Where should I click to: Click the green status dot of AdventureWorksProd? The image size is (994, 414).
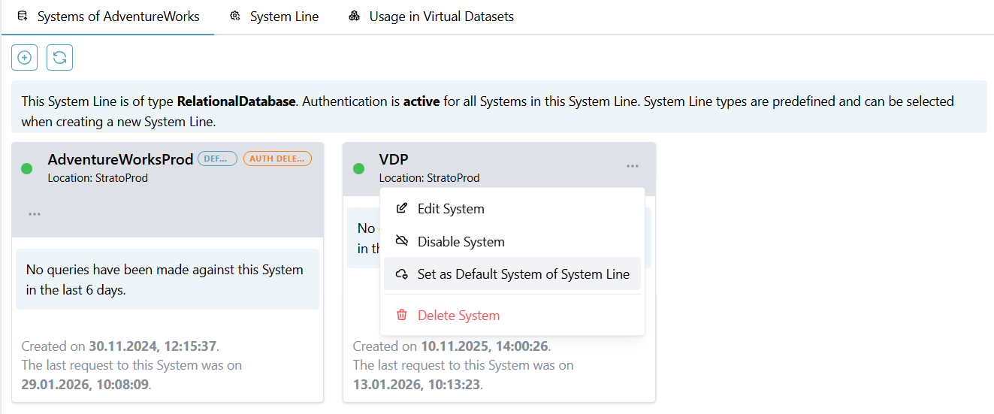pos(27,168)
